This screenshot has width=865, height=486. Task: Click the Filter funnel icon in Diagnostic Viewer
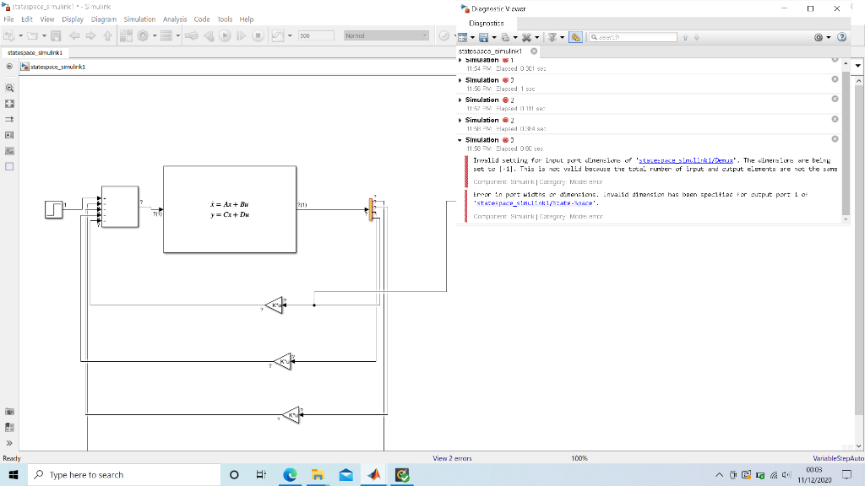click(552, 37)
